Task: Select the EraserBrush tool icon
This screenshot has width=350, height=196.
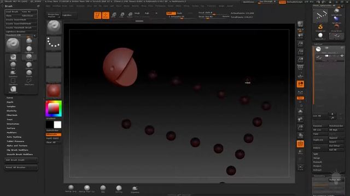Action: click(x=336, y=28)
